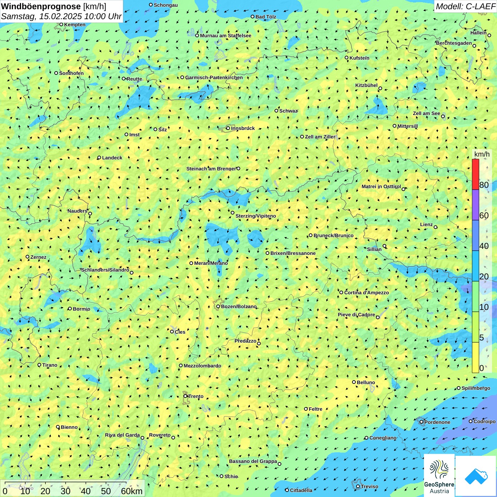Viewport: 497px width, 497px height.
Task: Click the "Modell: C-LAEF" label
Action: 465,6
